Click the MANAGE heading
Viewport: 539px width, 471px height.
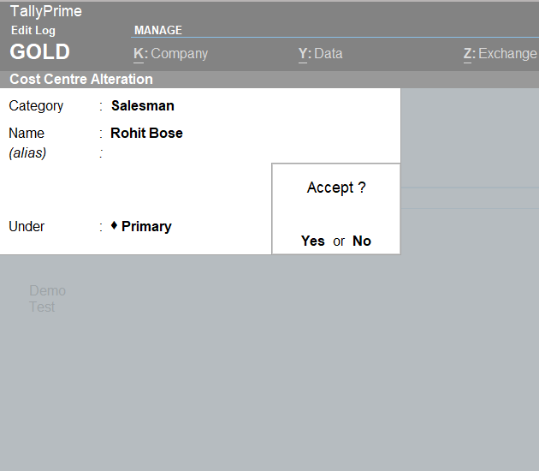click(x=158, y=30)
